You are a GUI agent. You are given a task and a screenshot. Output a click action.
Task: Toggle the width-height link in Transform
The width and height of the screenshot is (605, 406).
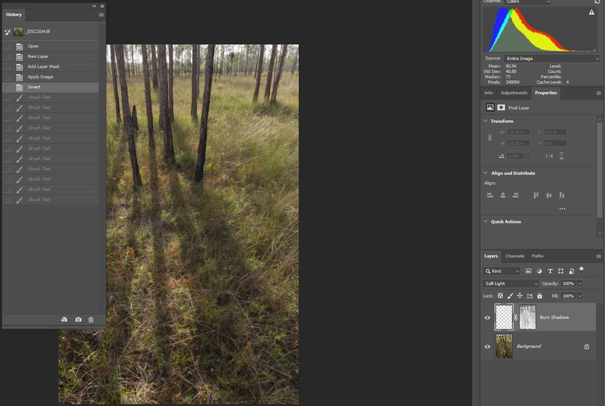(489, 138)
